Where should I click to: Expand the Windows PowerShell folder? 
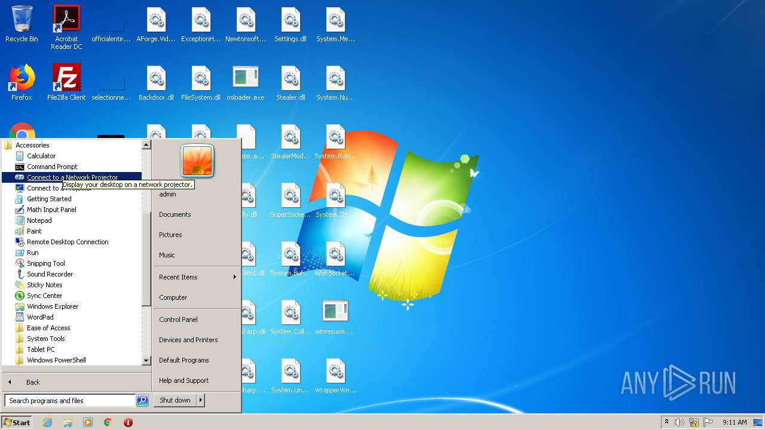point(72,360)
